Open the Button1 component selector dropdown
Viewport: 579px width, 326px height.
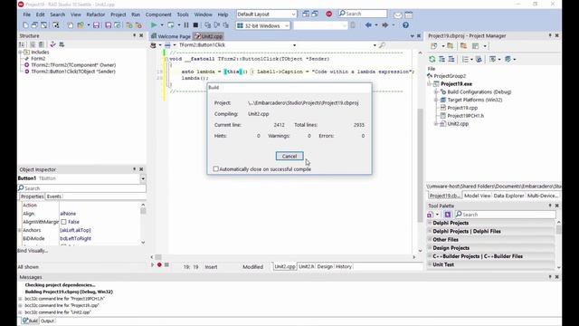click(x=143, y=178)
